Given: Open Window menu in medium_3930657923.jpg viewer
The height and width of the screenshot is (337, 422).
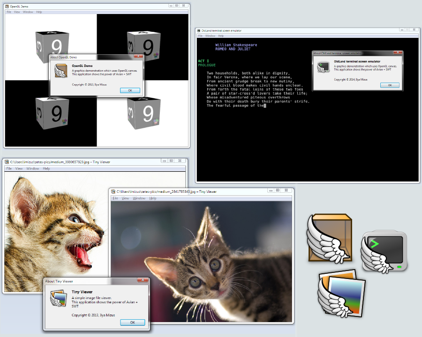Looking at the screenshot, I should (x=32, y=168).
